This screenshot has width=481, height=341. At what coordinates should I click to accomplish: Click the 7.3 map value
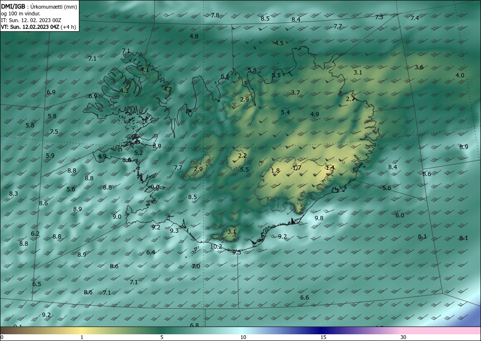point(379,17)
